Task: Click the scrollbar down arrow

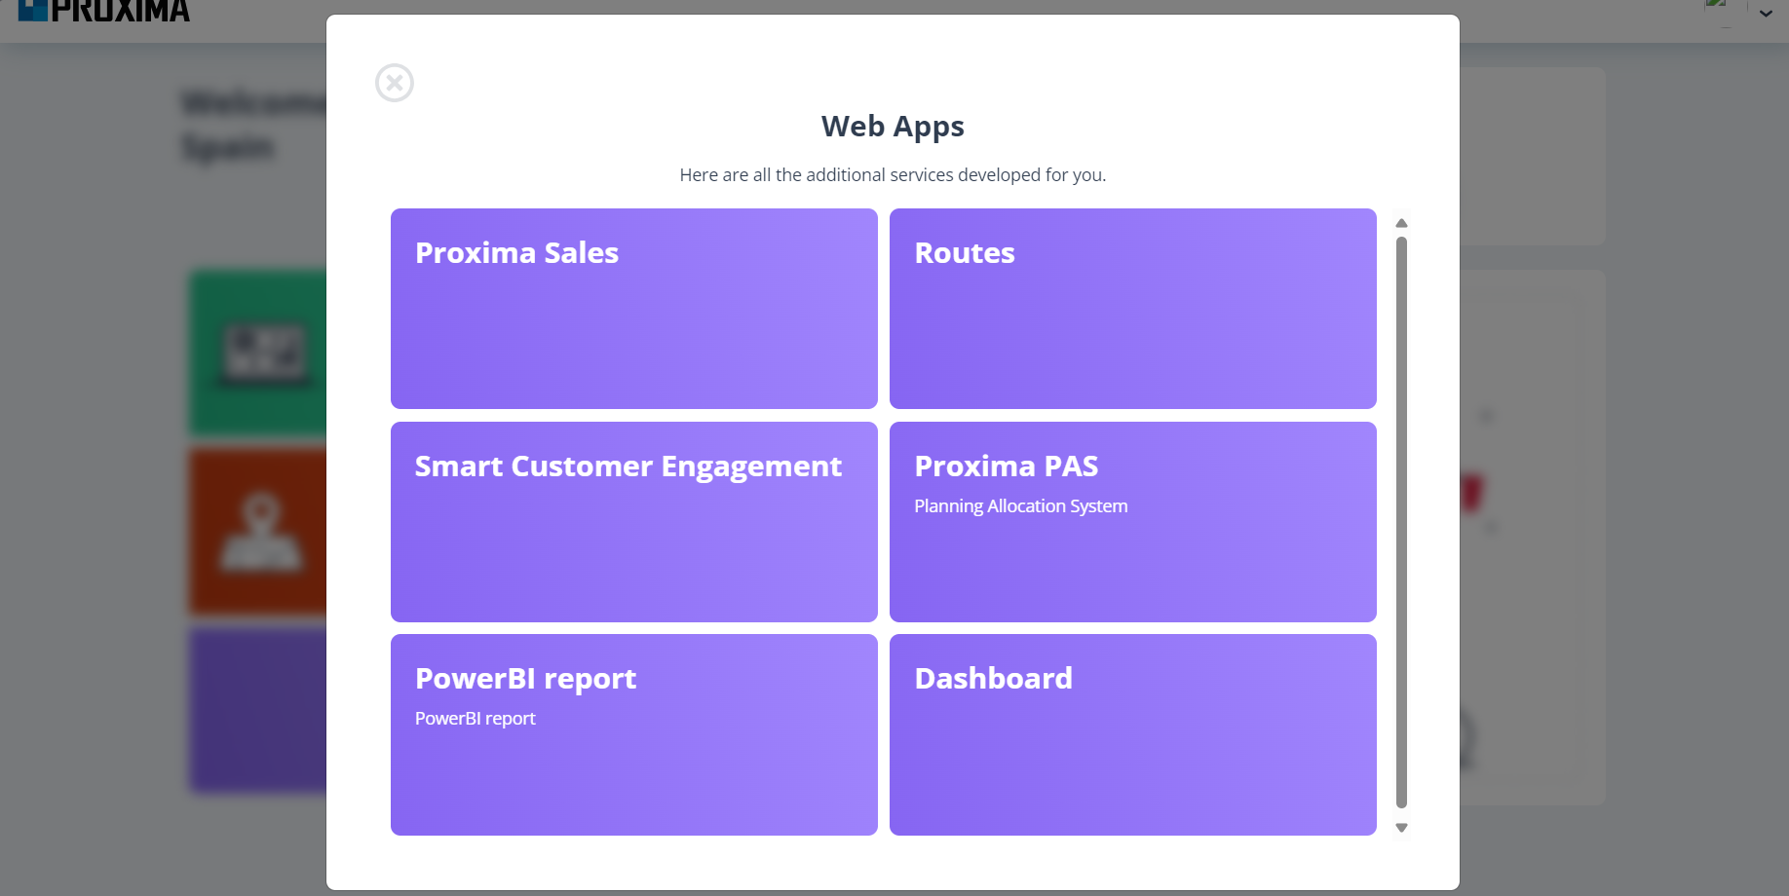Action: click(x=1401, y=827)
